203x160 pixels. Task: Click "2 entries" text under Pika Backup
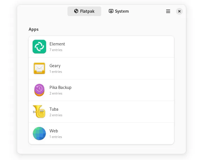coord(56,93)
